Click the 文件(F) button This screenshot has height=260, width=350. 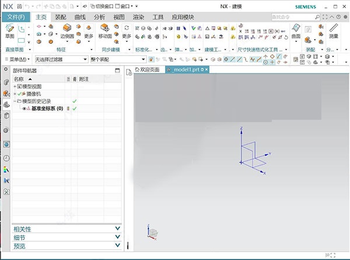coord(16,17)
